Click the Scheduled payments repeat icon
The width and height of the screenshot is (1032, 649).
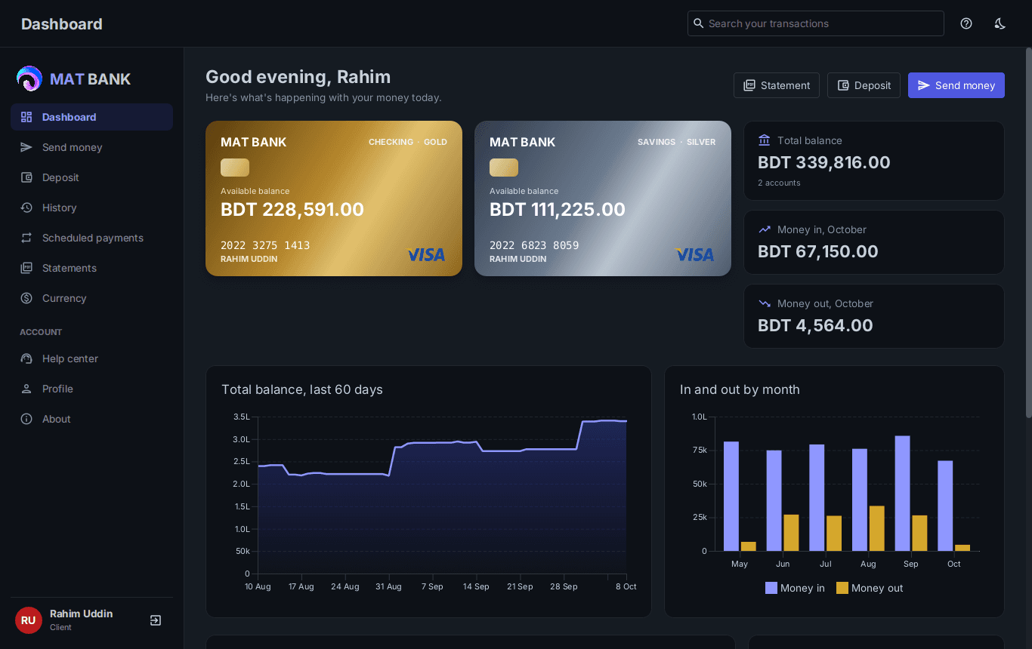pyautogui.click(x=26, y=238)
